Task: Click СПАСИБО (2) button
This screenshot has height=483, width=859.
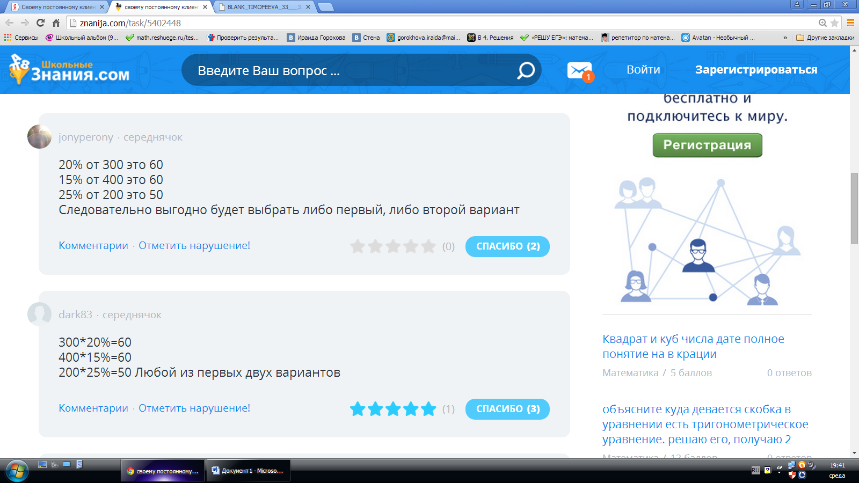Action: coord(507,246)
